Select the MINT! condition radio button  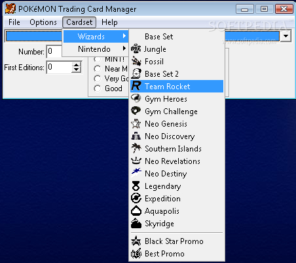click(x=97, y=59)
